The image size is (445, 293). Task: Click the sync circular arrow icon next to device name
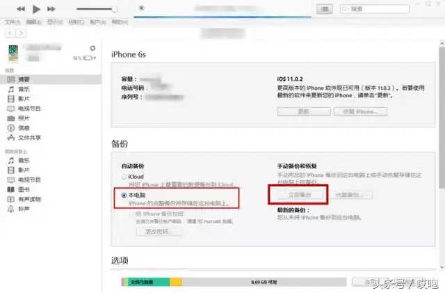coord(92,48)
